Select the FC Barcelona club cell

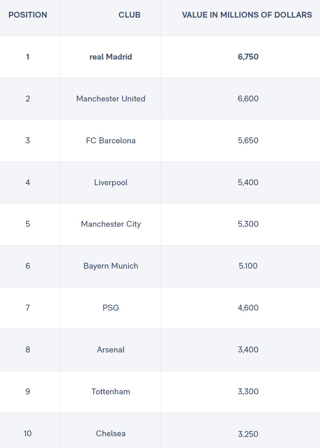(111, 141)
